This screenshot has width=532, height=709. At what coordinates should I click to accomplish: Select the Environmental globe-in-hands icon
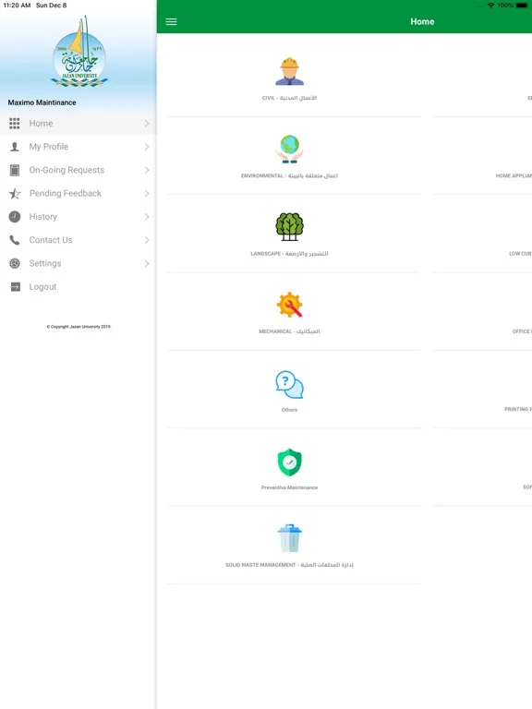point(289,150)
